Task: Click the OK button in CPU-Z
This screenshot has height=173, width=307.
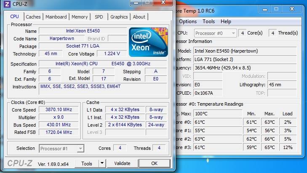Action: (154, 163)
